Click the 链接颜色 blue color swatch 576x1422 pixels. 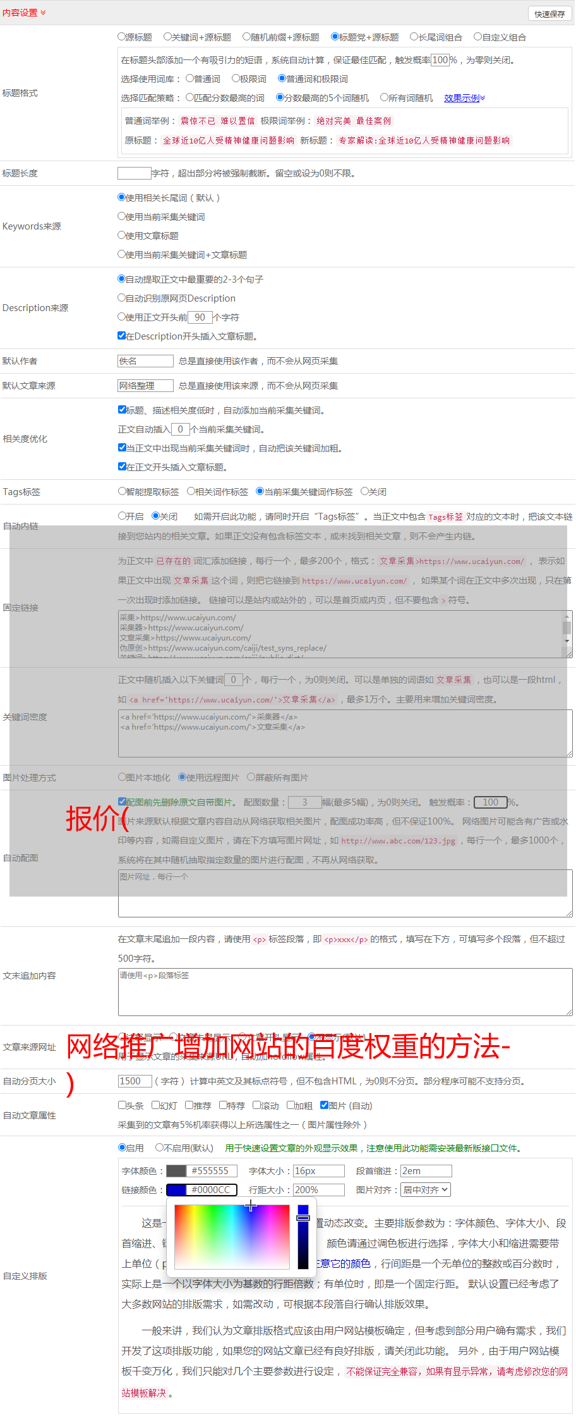[176, 1190]
